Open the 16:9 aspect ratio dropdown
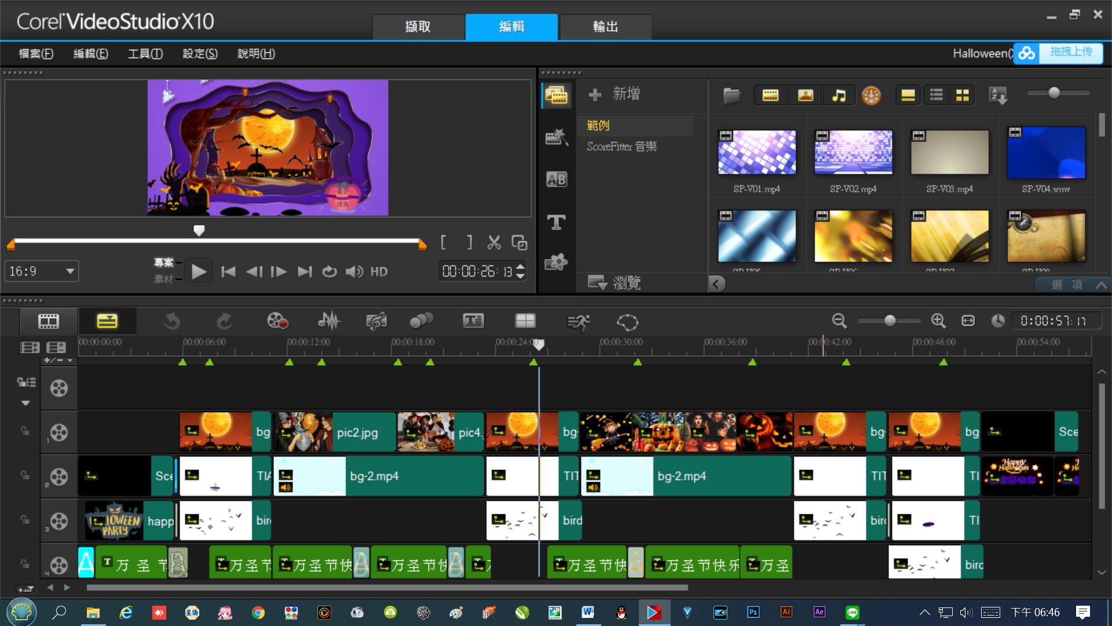The height and width of the screenshot is (626, 1112). click(42, 271)
